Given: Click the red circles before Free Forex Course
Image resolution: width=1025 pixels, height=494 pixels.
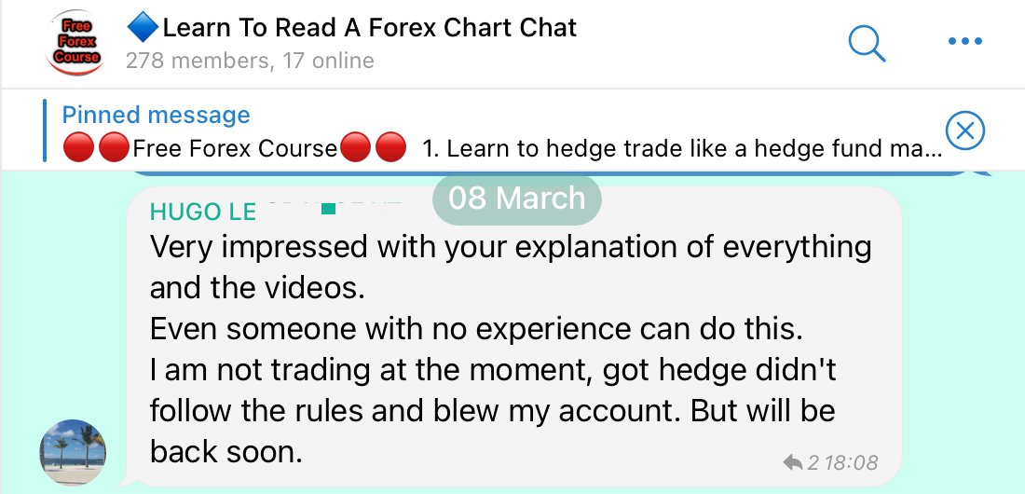Looking at the screenshot, I should coord(96,148).
